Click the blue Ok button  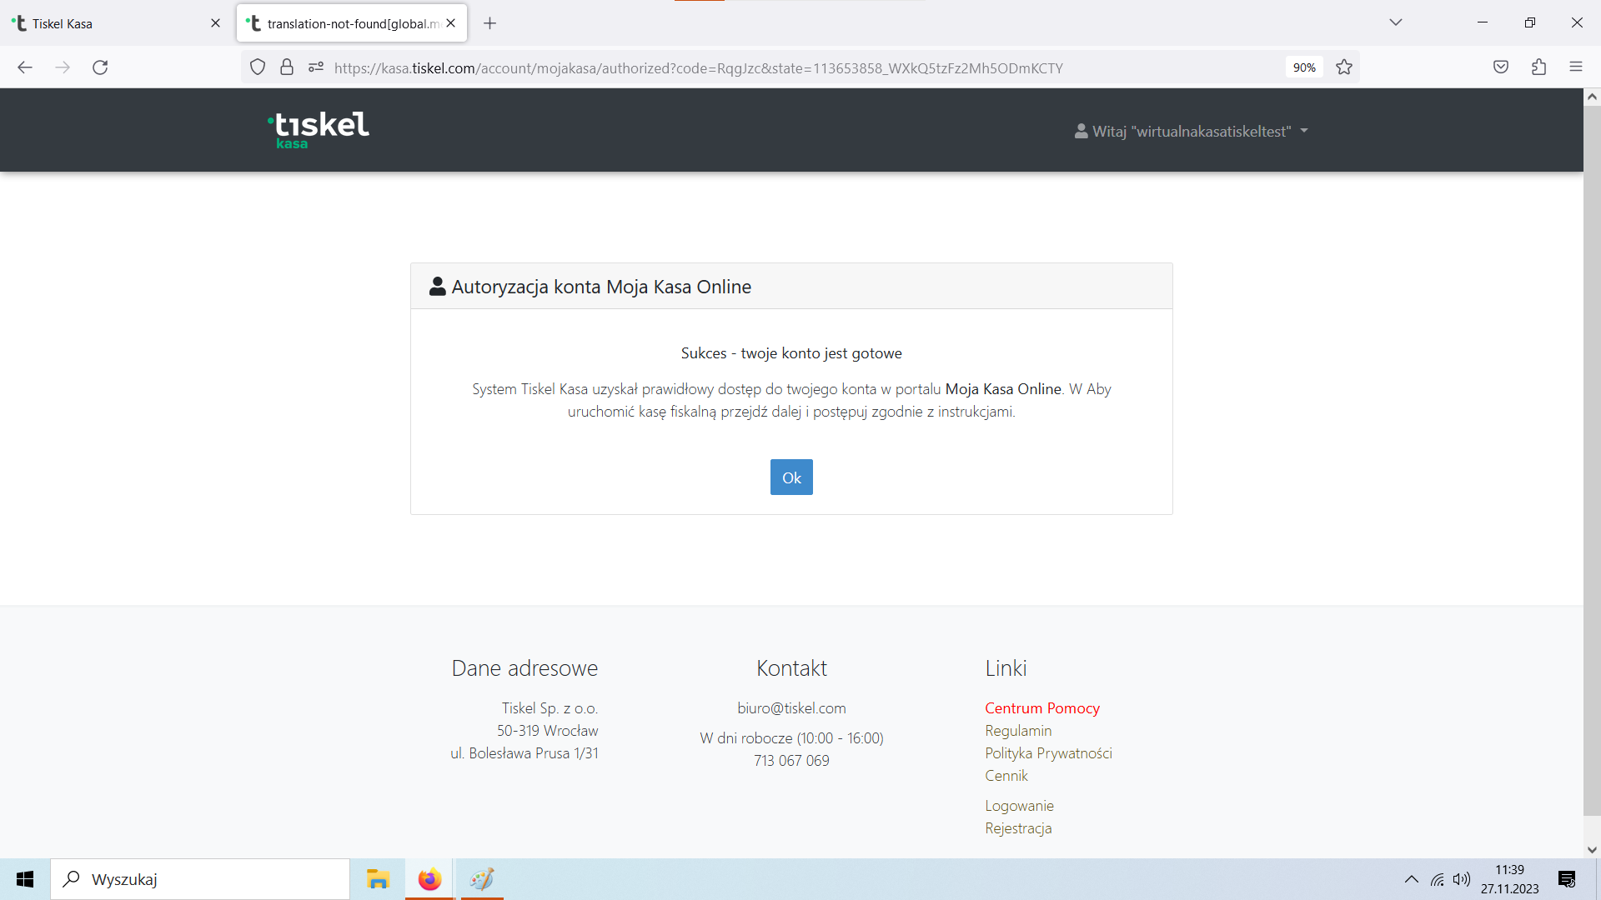[x=791, y=477]
